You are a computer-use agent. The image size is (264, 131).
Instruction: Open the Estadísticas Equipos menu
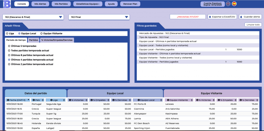click(x=88, y=4)
